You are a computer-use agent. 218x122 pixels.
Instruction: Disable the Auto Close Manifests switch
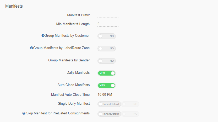107,86
